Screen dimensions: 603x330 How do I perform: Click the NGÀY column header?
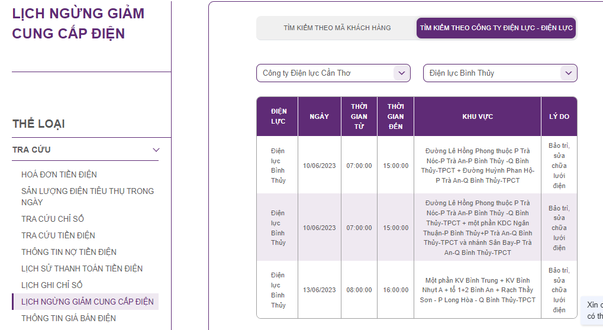[319, 117]
